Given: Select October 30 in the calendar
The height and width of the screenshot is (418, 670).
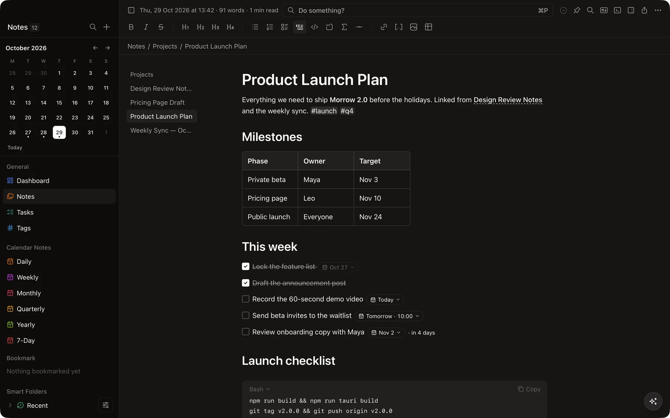Looking at the screenshot, I should click(75, 132).
